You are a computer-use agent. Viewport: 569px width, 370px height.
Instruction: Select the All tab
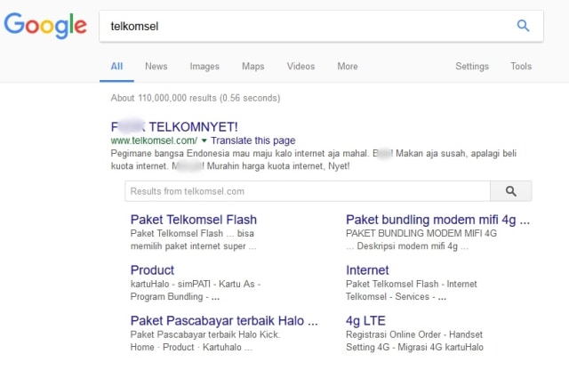[116, 66]
